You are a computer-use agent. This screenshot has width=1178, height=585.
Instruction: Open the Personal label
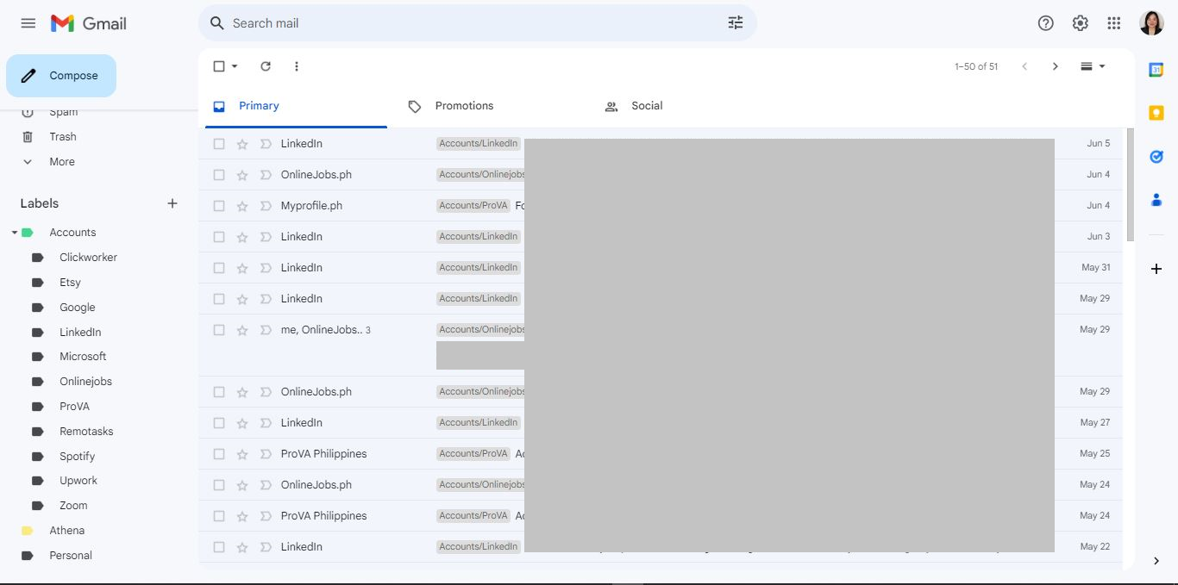pos(71,556)
